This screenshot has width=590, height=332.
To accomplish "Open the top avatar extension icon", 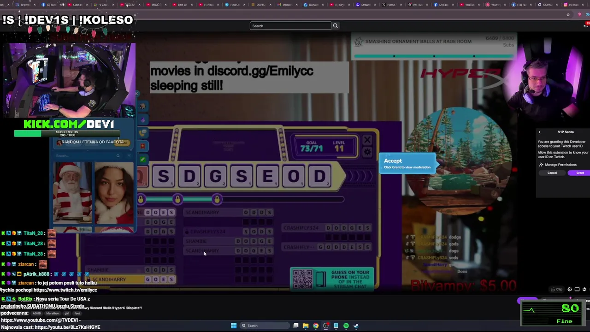I will 142,107.
